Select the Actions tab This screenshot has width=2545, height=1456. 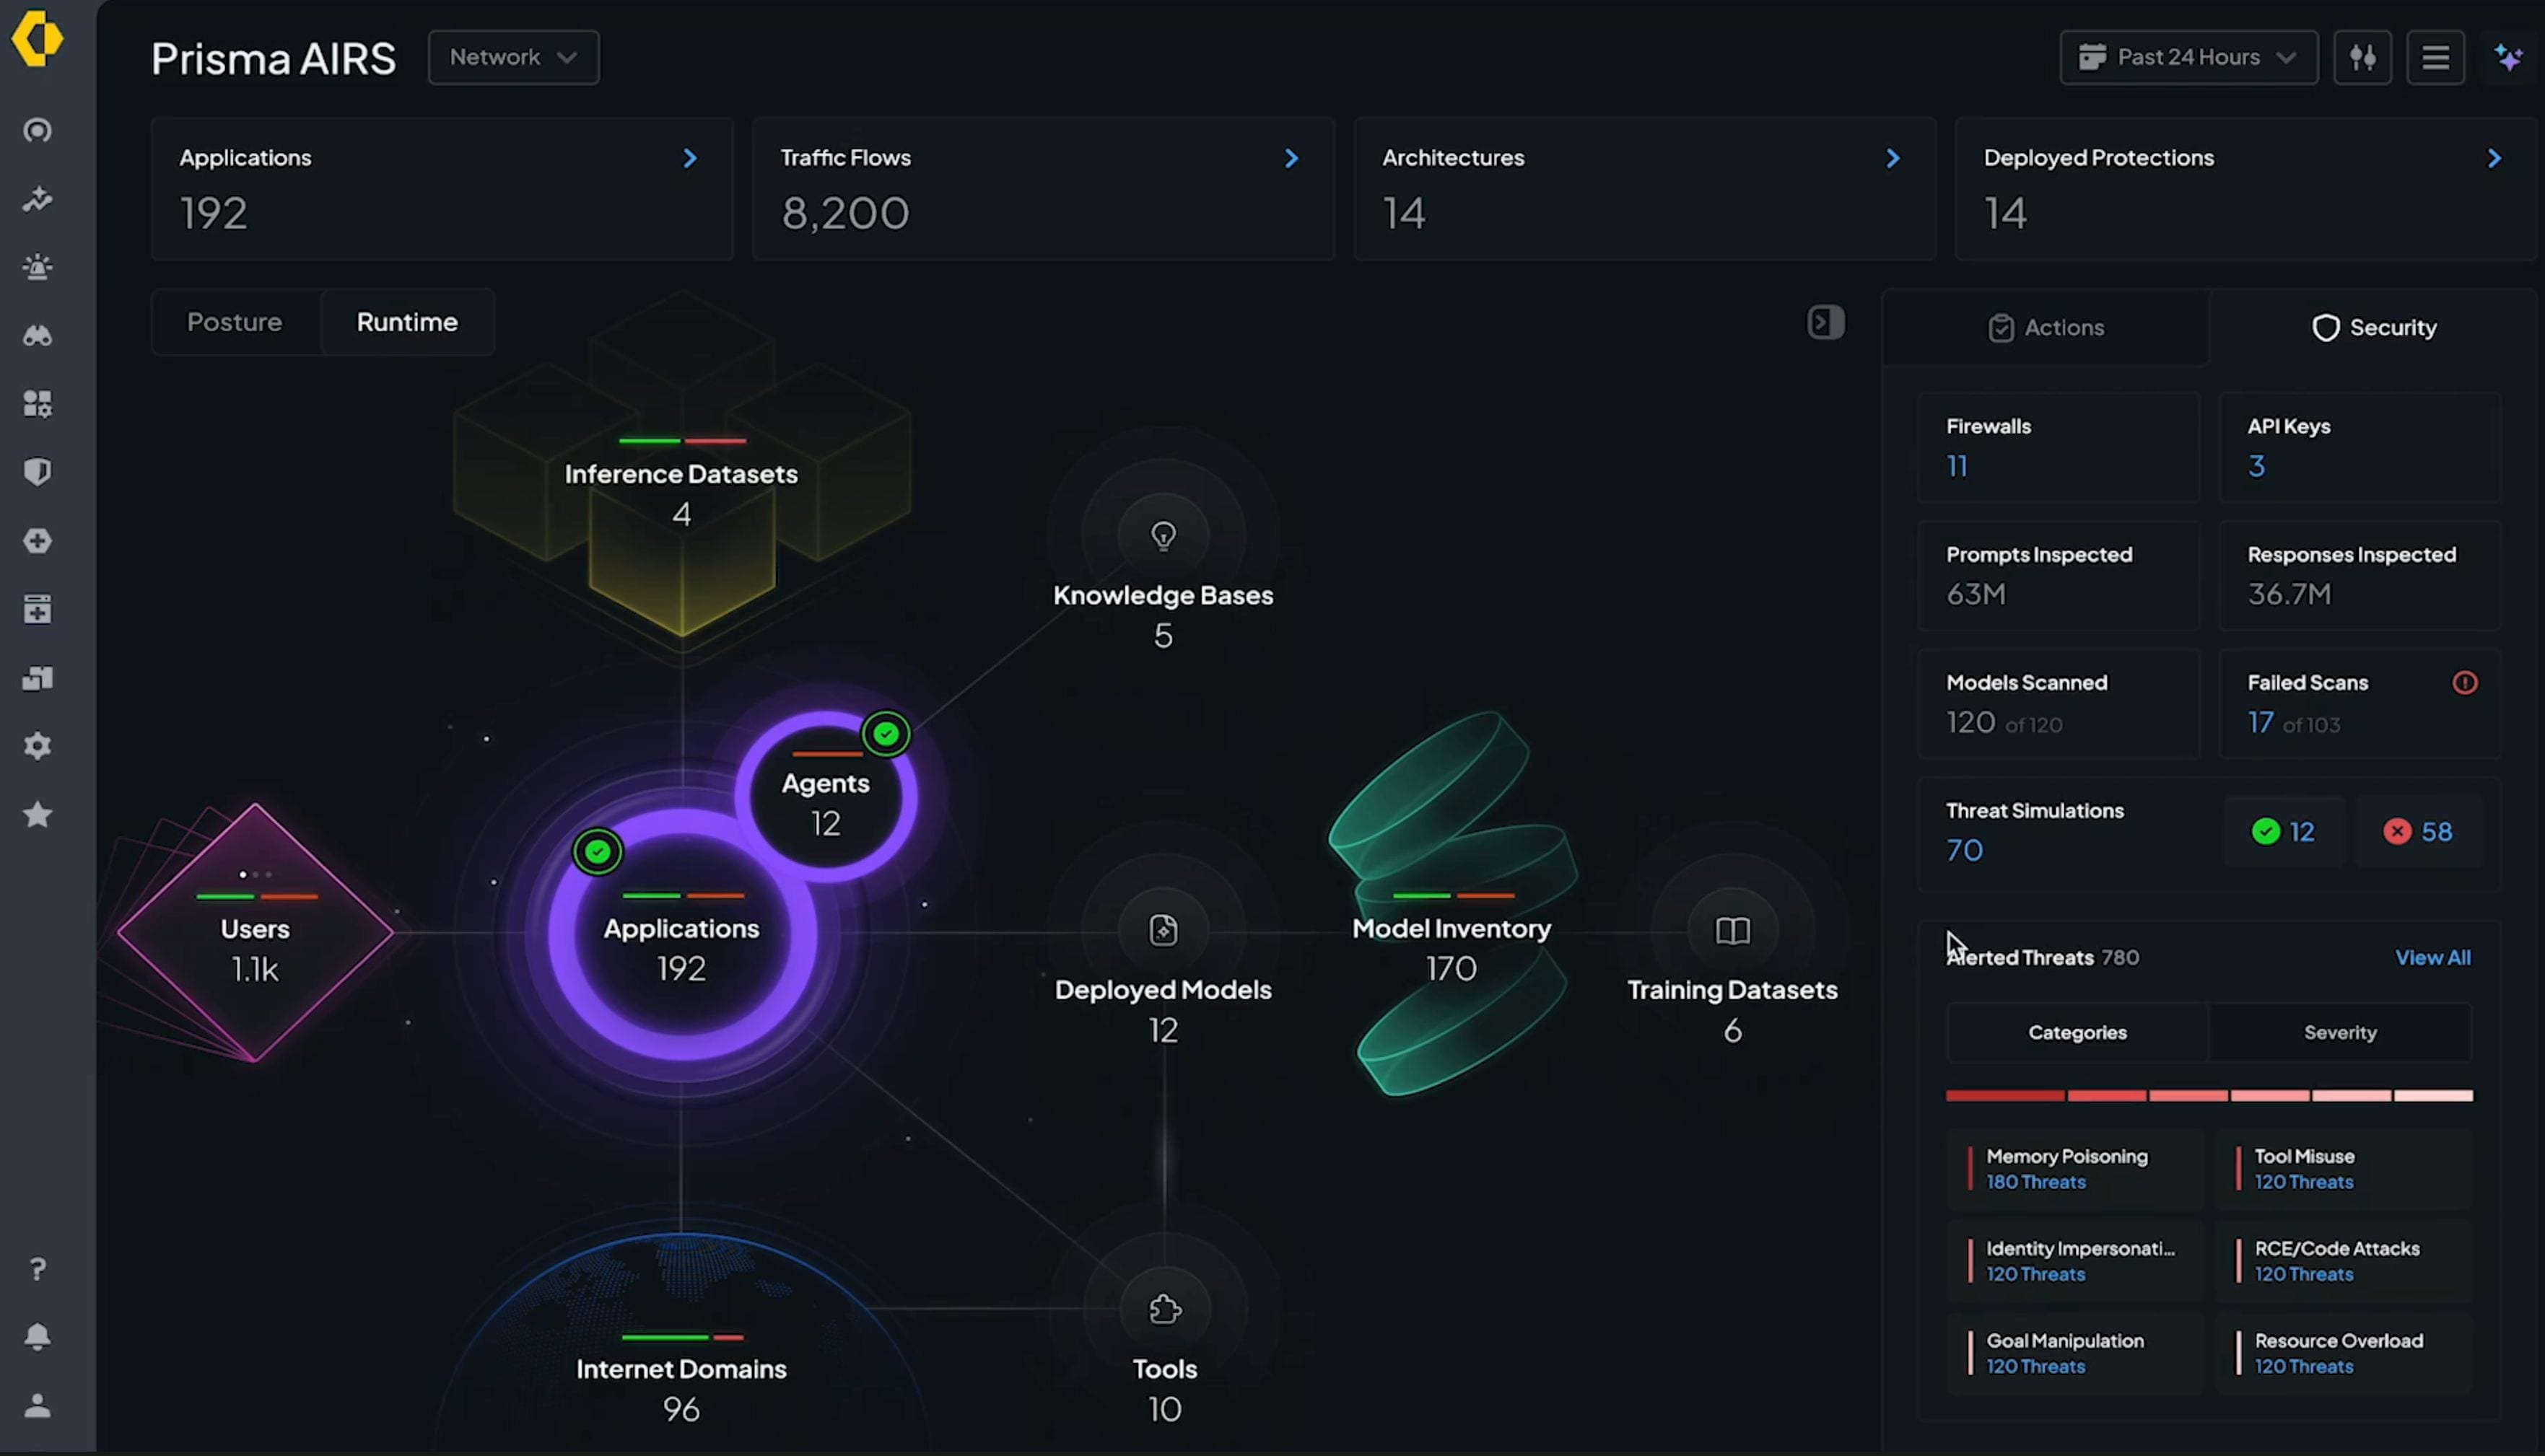pos(2045,327)
